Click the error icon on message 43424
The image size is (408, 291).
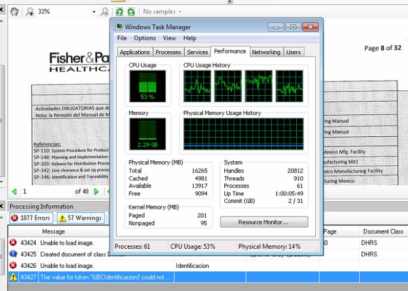[13, 242]
